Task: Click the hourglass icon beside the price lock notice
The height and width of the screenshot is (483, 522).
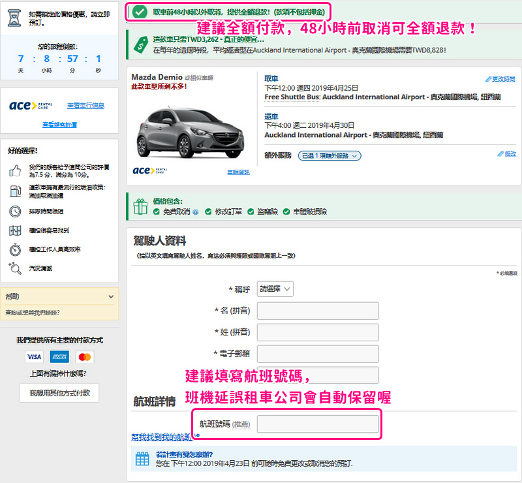Action: click(x=14, y=18)
